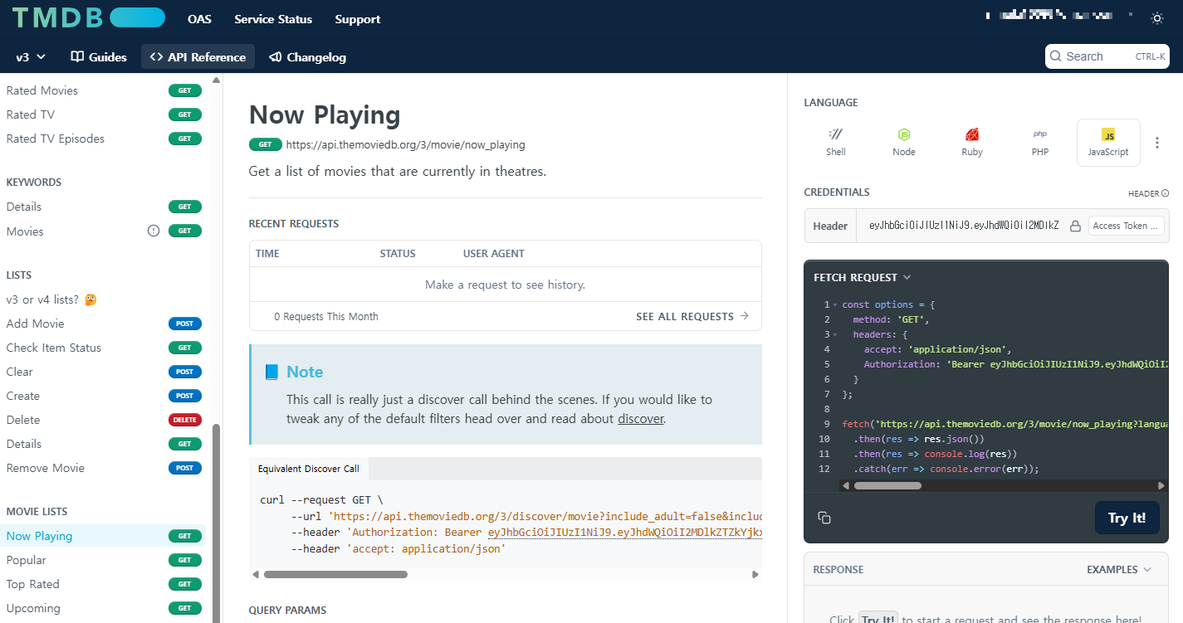Copy the code snippet with copy icon
Viewport: 1183px width, 623px height.
824,518
